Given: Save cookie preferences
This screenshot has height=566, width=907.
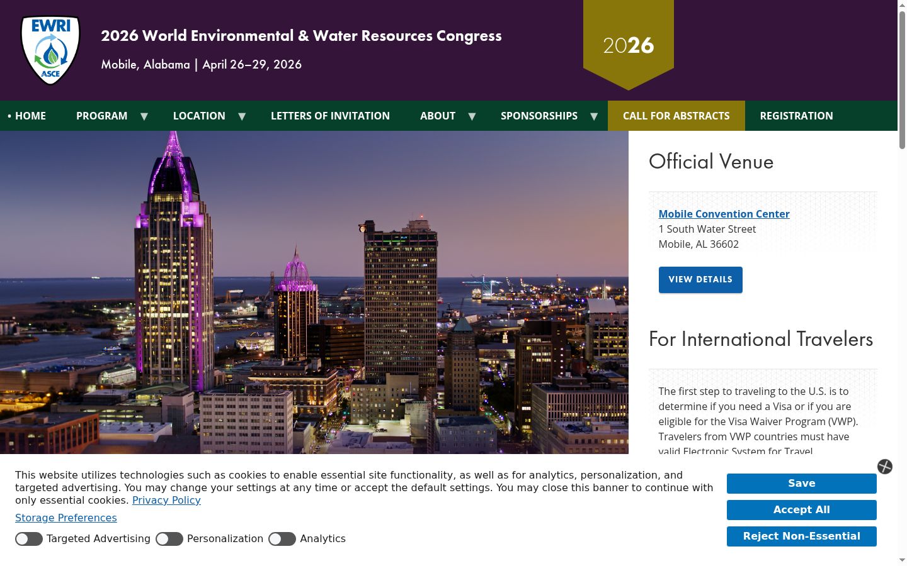Looking at the screenshot, I should (802, 484).
